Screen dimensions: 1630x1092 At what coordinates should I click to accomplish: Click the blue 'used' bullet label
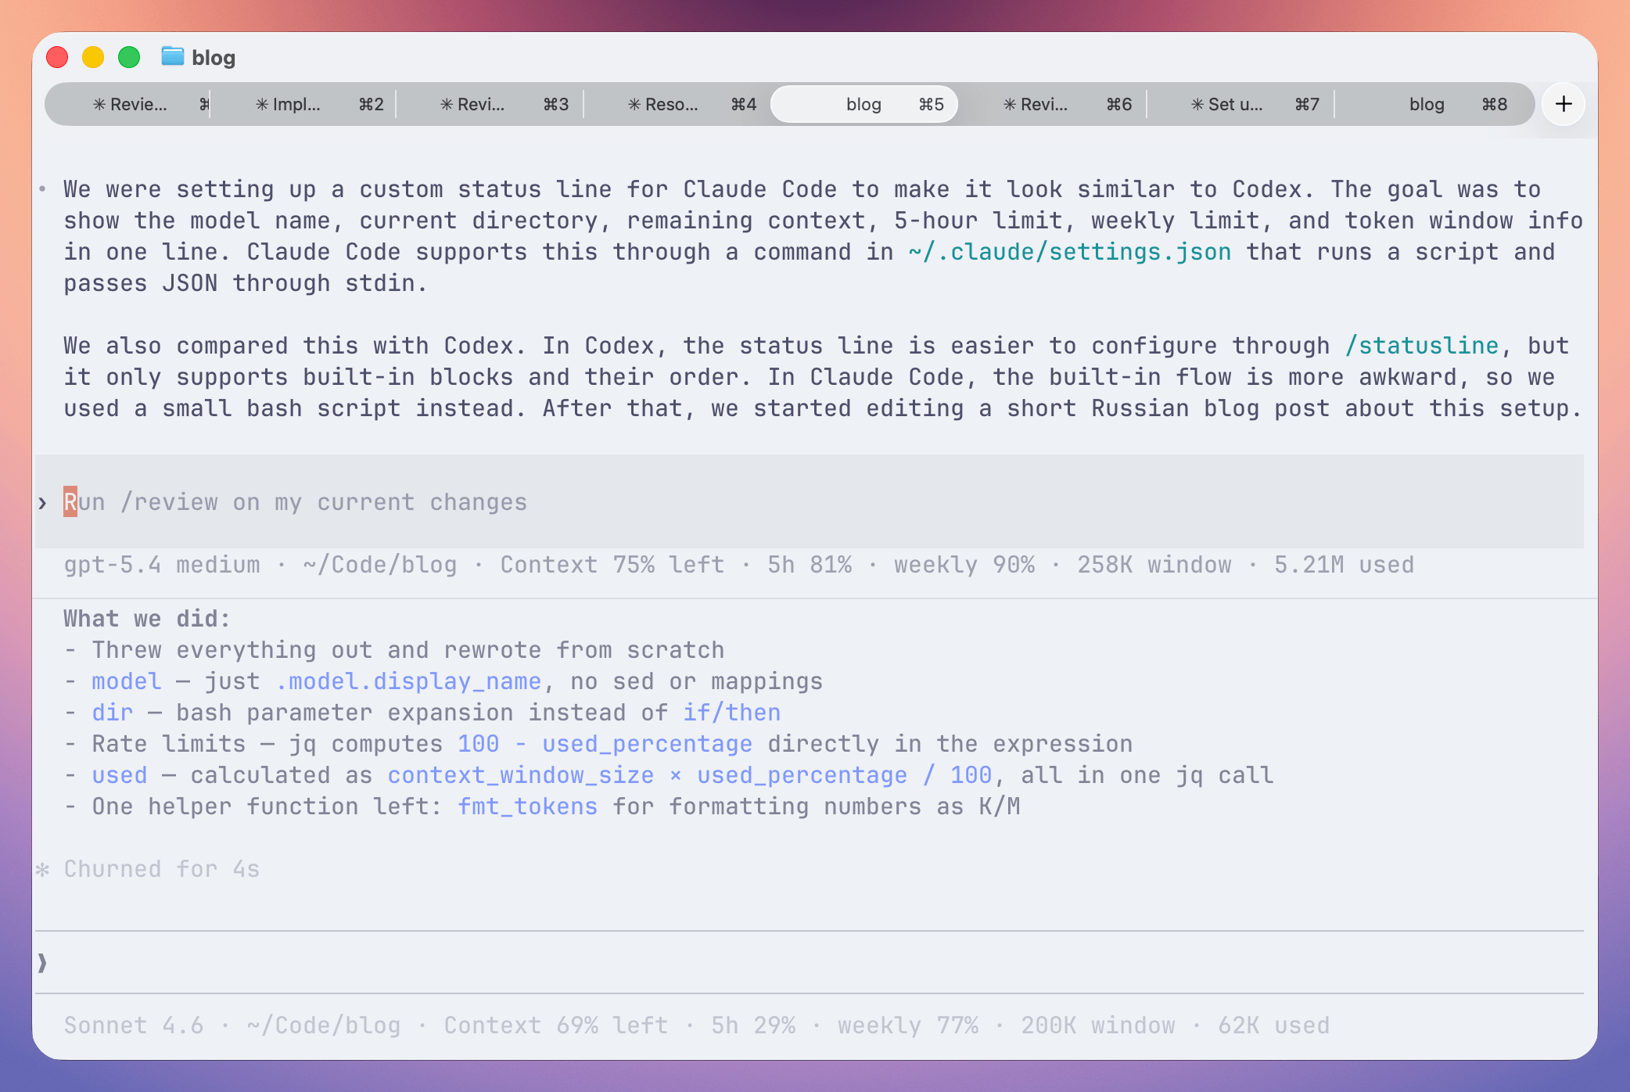[x=120, y=775]
